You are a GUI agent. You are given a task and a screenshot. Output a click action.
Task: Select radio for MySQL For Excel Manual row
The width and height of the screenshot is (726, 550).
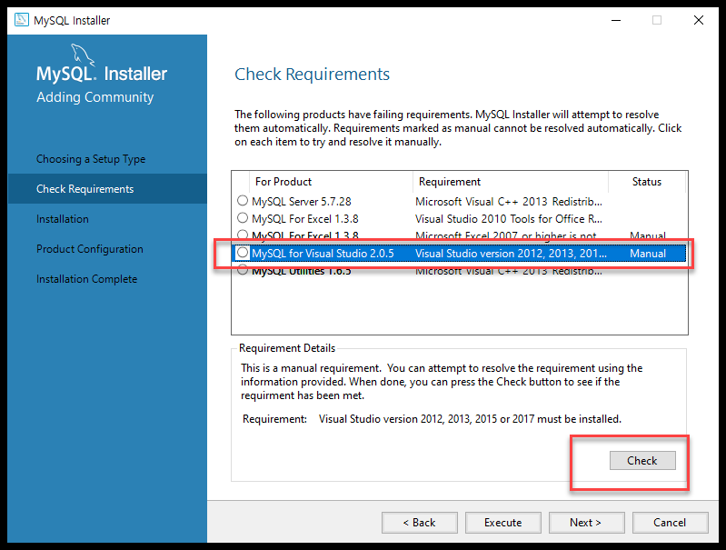click(243, 235)
